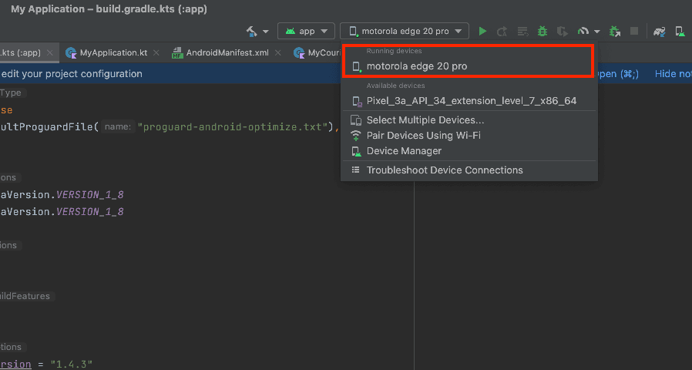This screenshot has height=370, width=692.
Task: Click the VERSION_1_8 value on the first aVersion line
Action: (90, 195)
